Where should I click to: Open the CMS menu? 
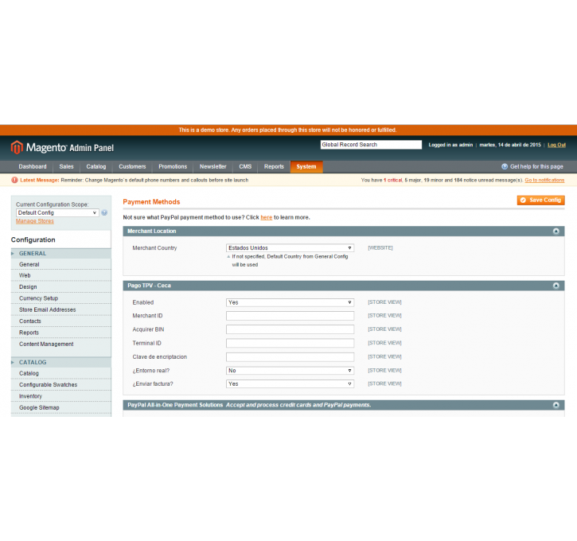(245, 166)
